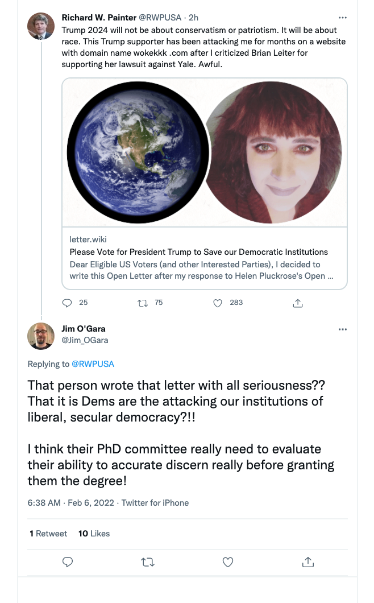374x603 pixels.
Task: Retweet Richard W. Painter's tweet
Action: click(x=143, y=303)
